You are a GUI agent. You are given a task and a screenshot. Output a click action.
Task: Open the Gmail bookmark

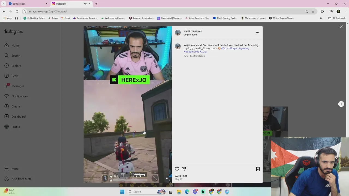coord(65,18)
